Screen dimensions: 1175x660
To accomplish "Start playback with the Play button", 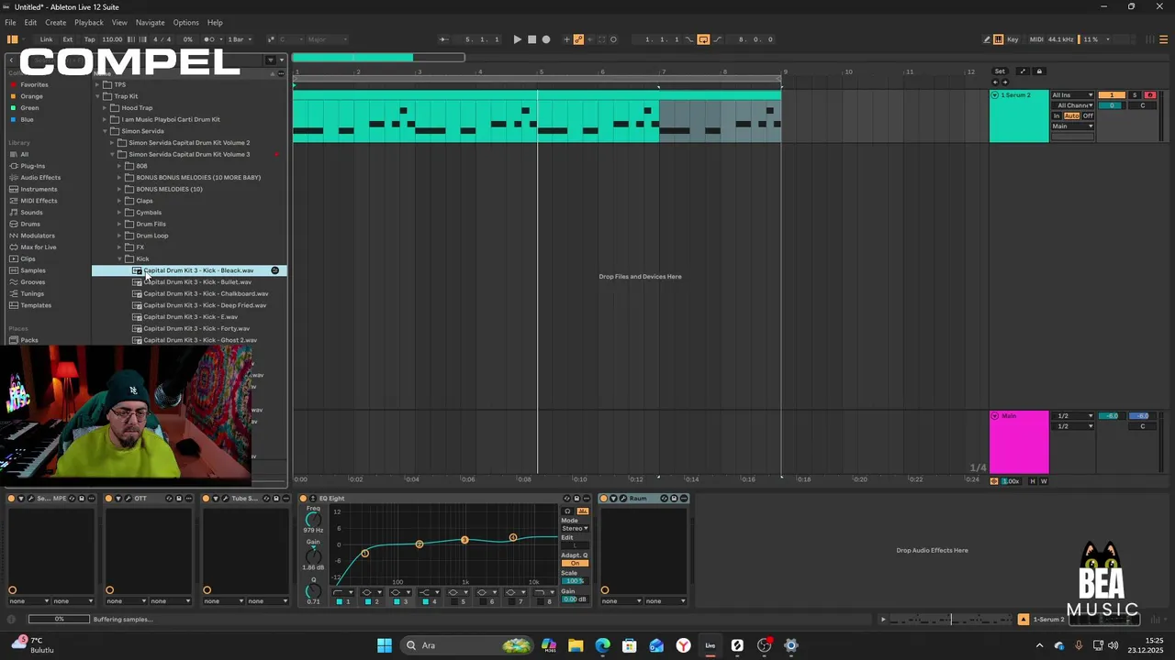I will point(517,39).
